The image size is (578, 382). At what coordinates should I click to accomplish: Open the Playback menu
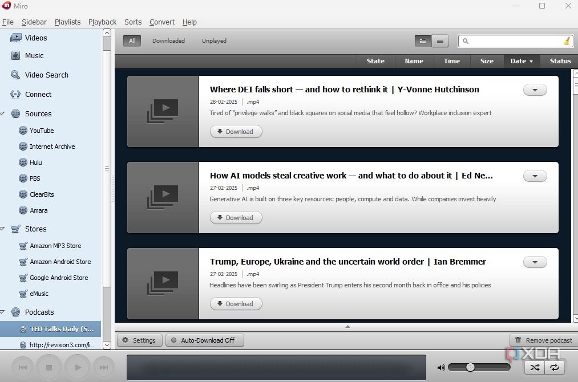[102, 22]
